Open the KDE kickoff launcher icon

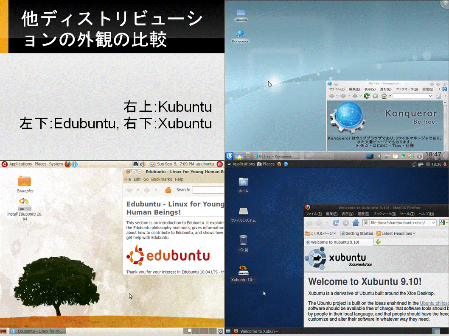pyautogui.click(x=229, y=156)
